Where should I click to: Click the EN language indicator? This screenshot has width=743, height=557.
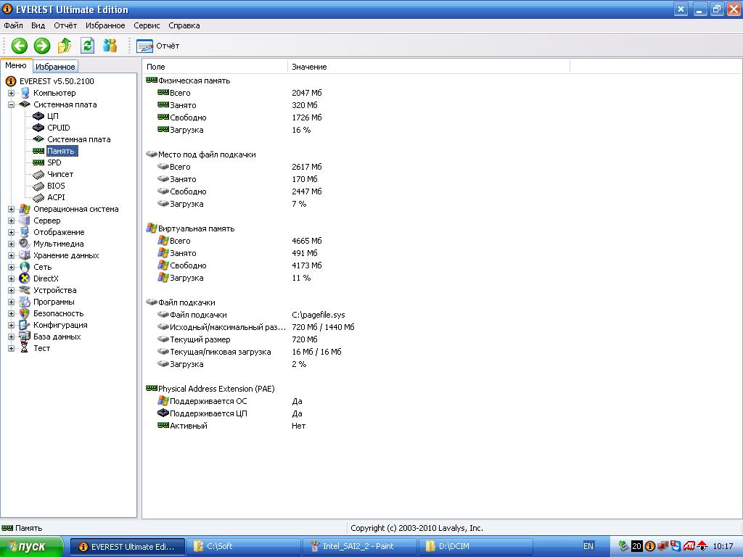click(588, 547)
